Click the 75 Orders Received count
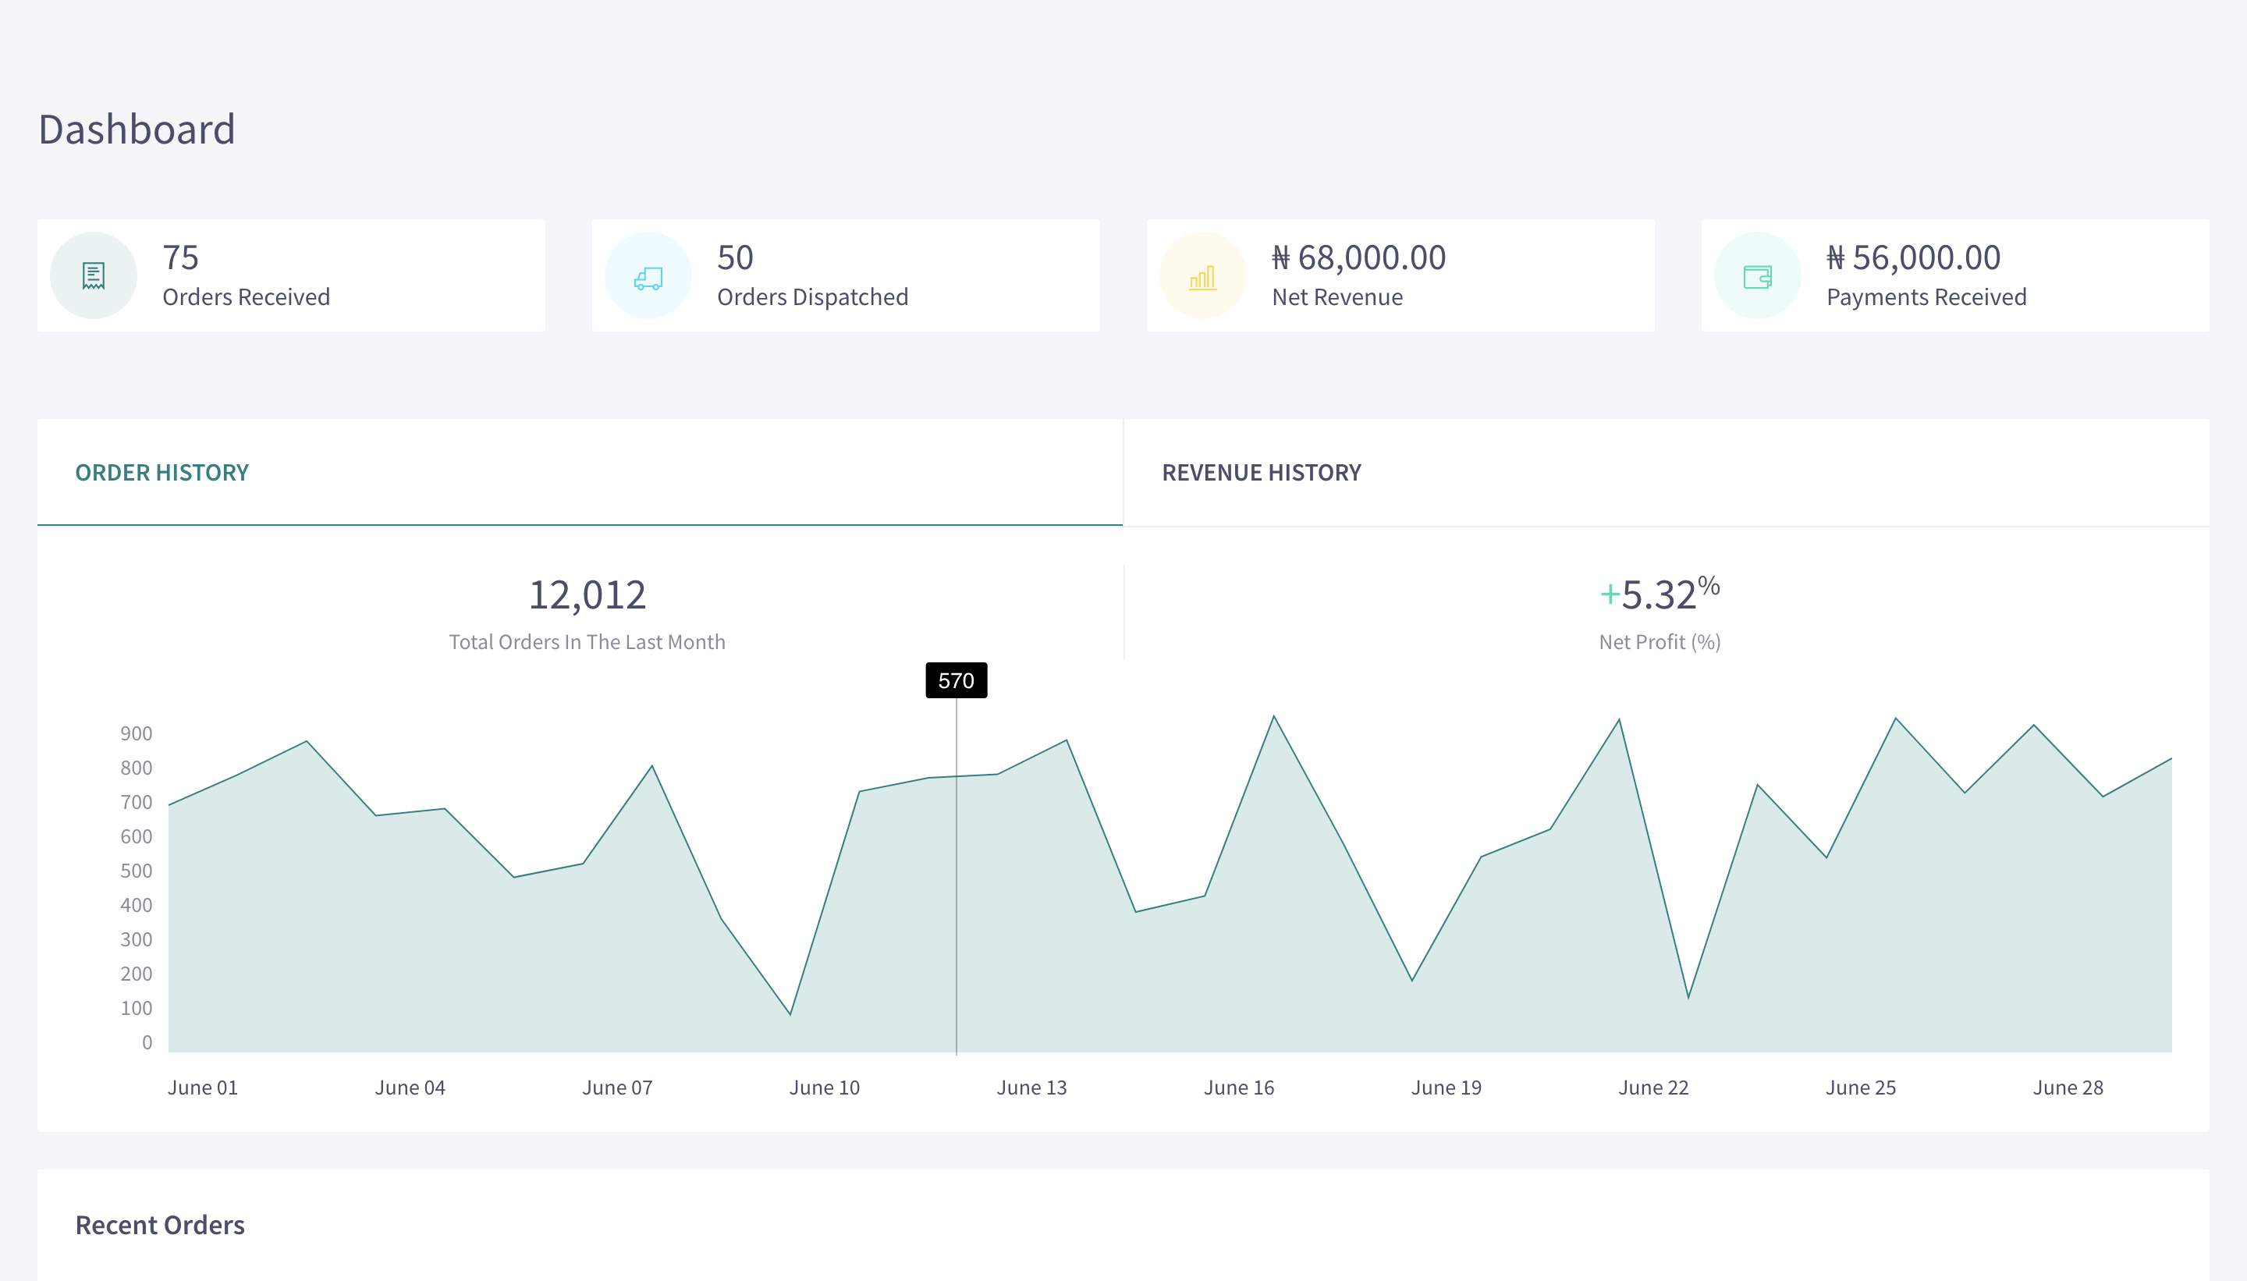 [180, 257]
